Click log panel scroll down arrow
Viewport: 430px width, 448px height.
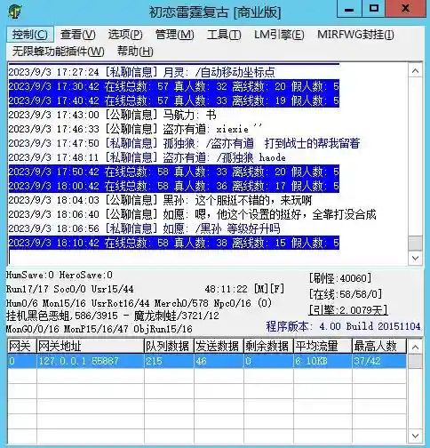coord(415,258)
